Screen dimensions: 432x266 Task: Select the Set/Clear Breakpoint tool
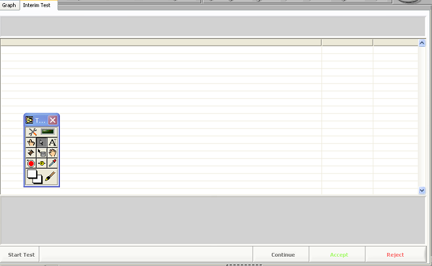coord(31,163)
